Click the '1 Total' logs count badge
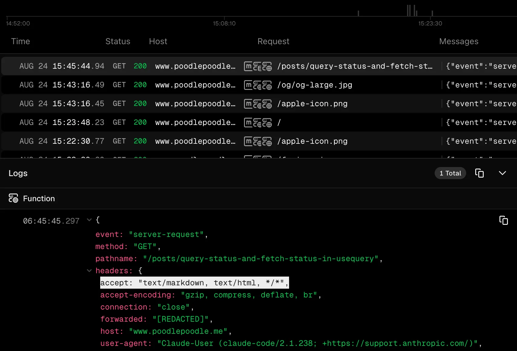Viewport: 517px width, 351px height. coord(450,173)
